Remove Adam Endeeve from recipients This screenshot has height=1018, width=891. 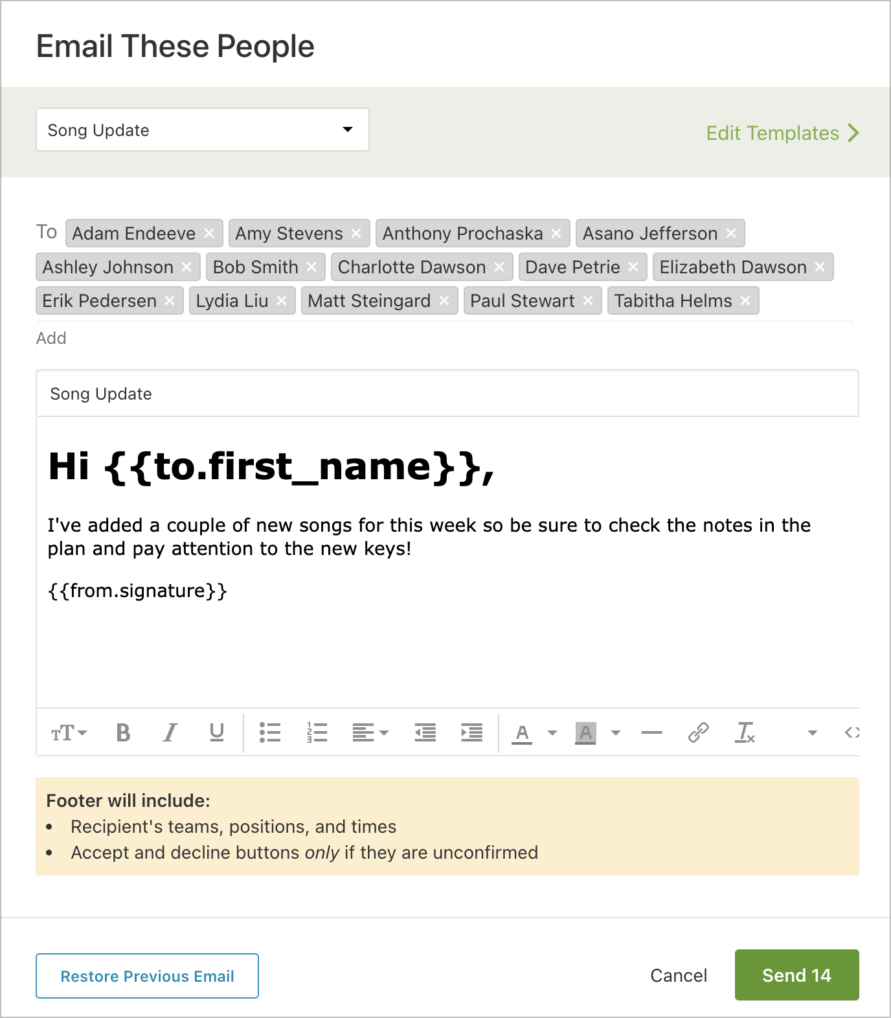[x=209, y=233]
